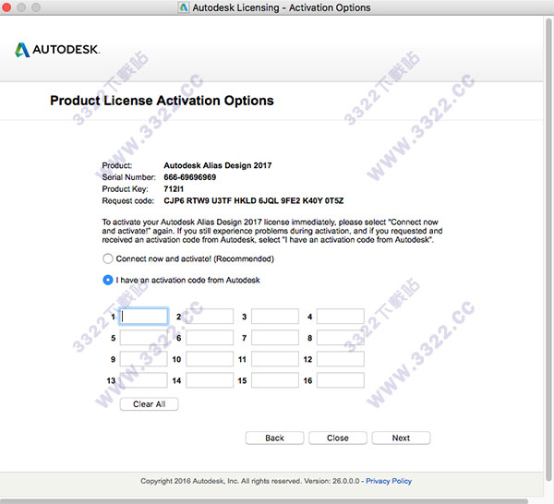Viewport: 554px width, 504px height.
Task: Click activation code field 4
Action: coord(341,317)
